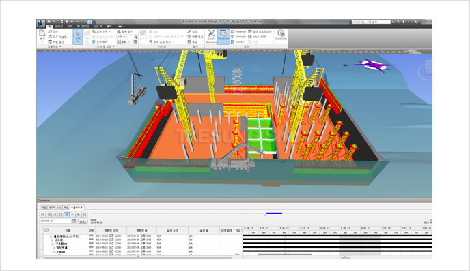This screenshot has width=470, height=271.
Task: Open the Data Sources tab in TimeLiner
Action: click(55, 208)
